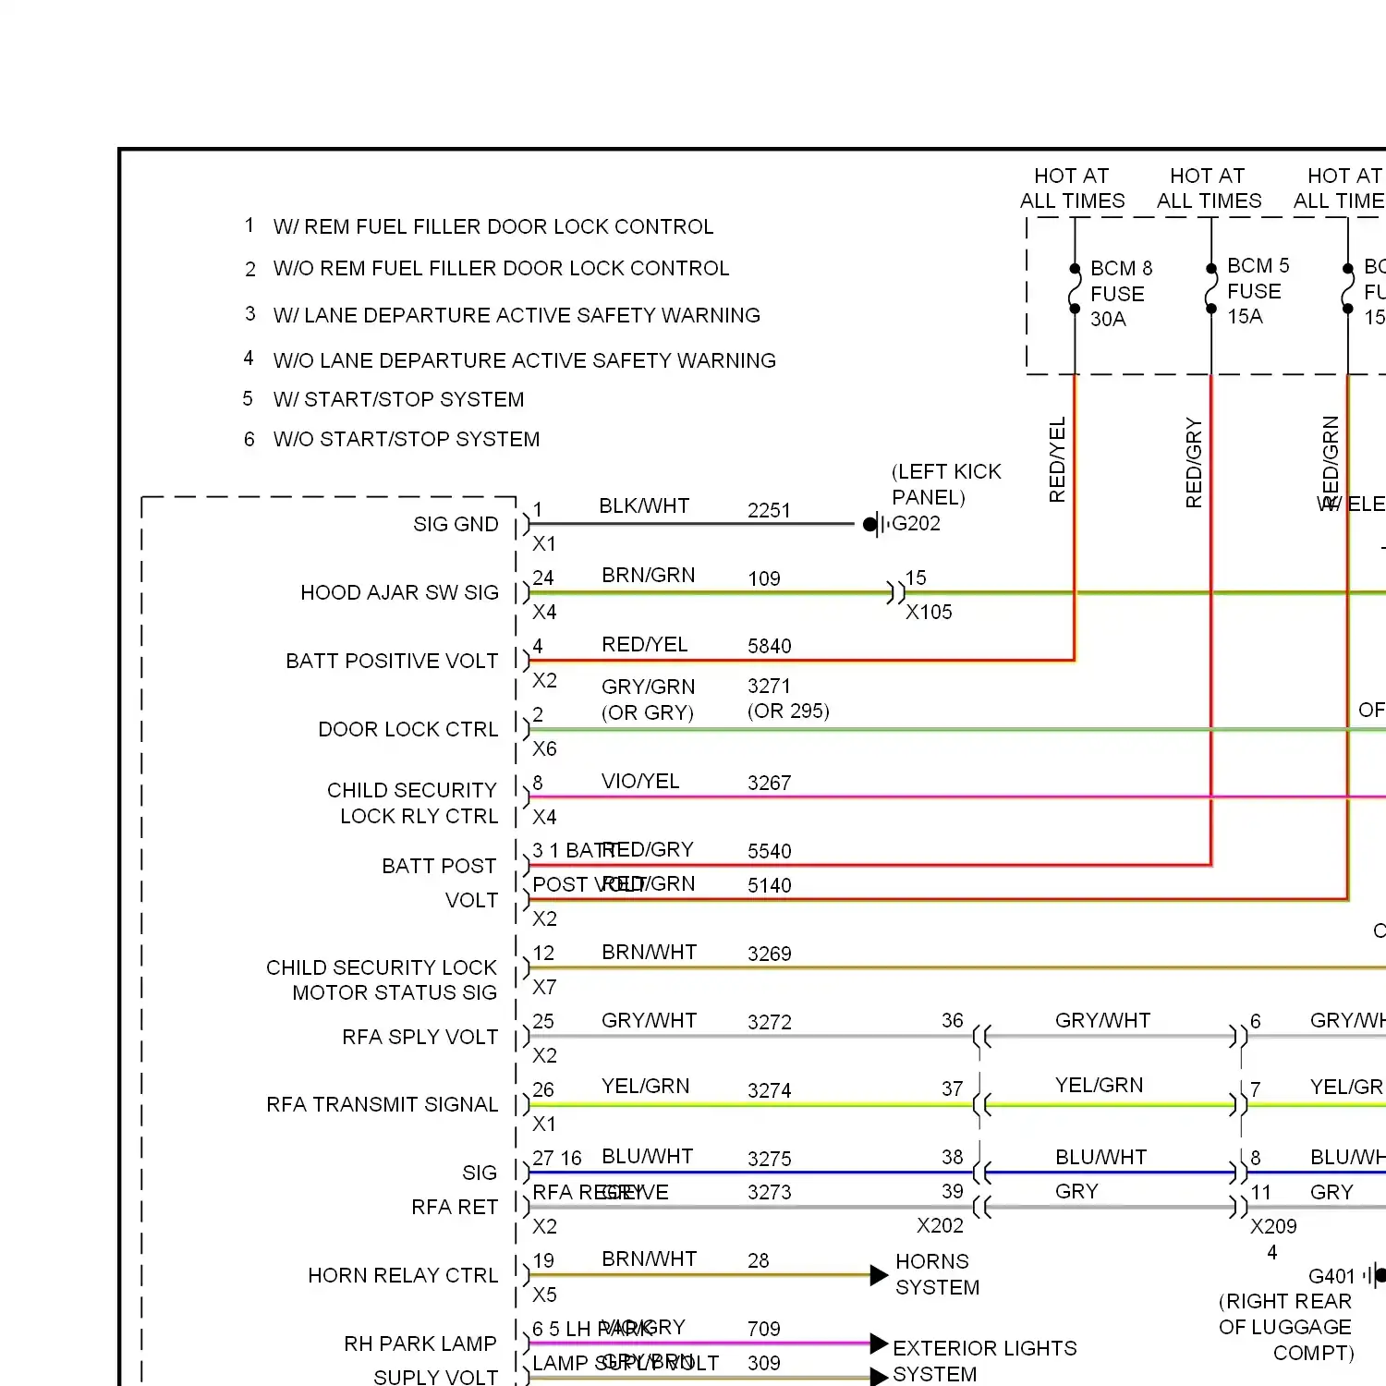This screenshot has height=1386, width=1386.
Task: Click the X202 pin 37 connector symbol
Action: click(x=981, y=1104)
